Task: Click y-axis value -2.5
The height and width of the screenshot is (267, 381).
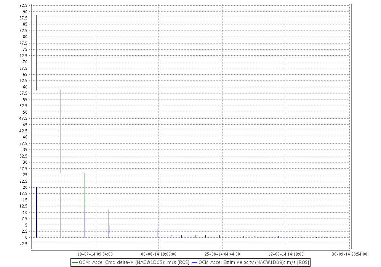Action: tap(23, 244)
